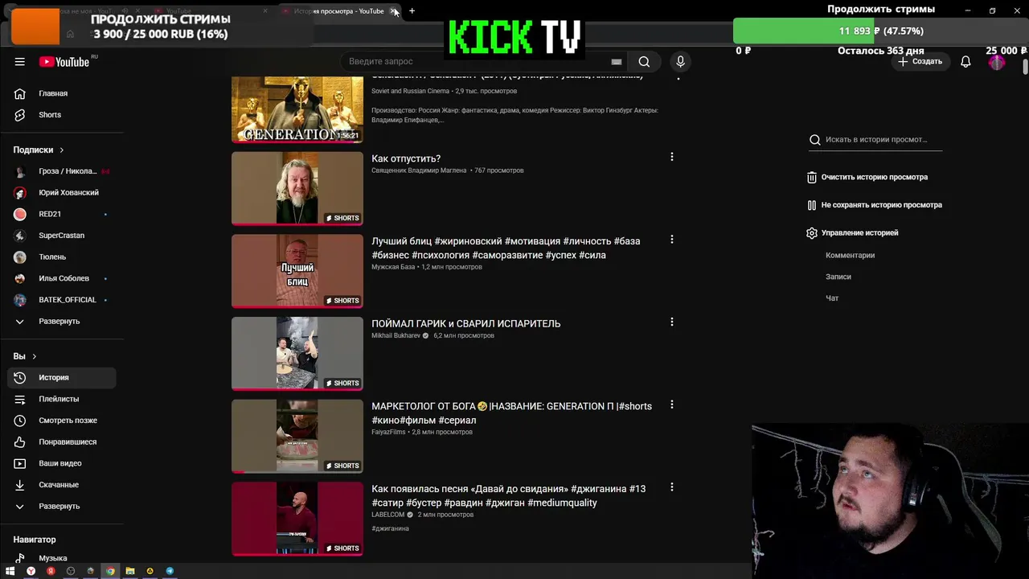Expand Развернуть under Скачанные
The image size is (1029, 579).
click(61, 507)
